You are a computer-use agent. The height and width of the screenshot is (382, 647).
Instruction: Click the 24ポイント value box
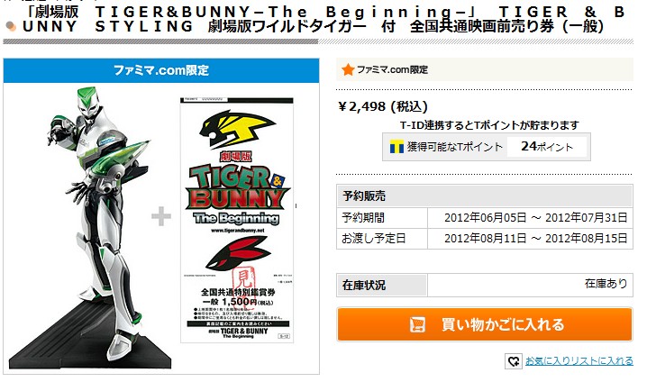547,147
